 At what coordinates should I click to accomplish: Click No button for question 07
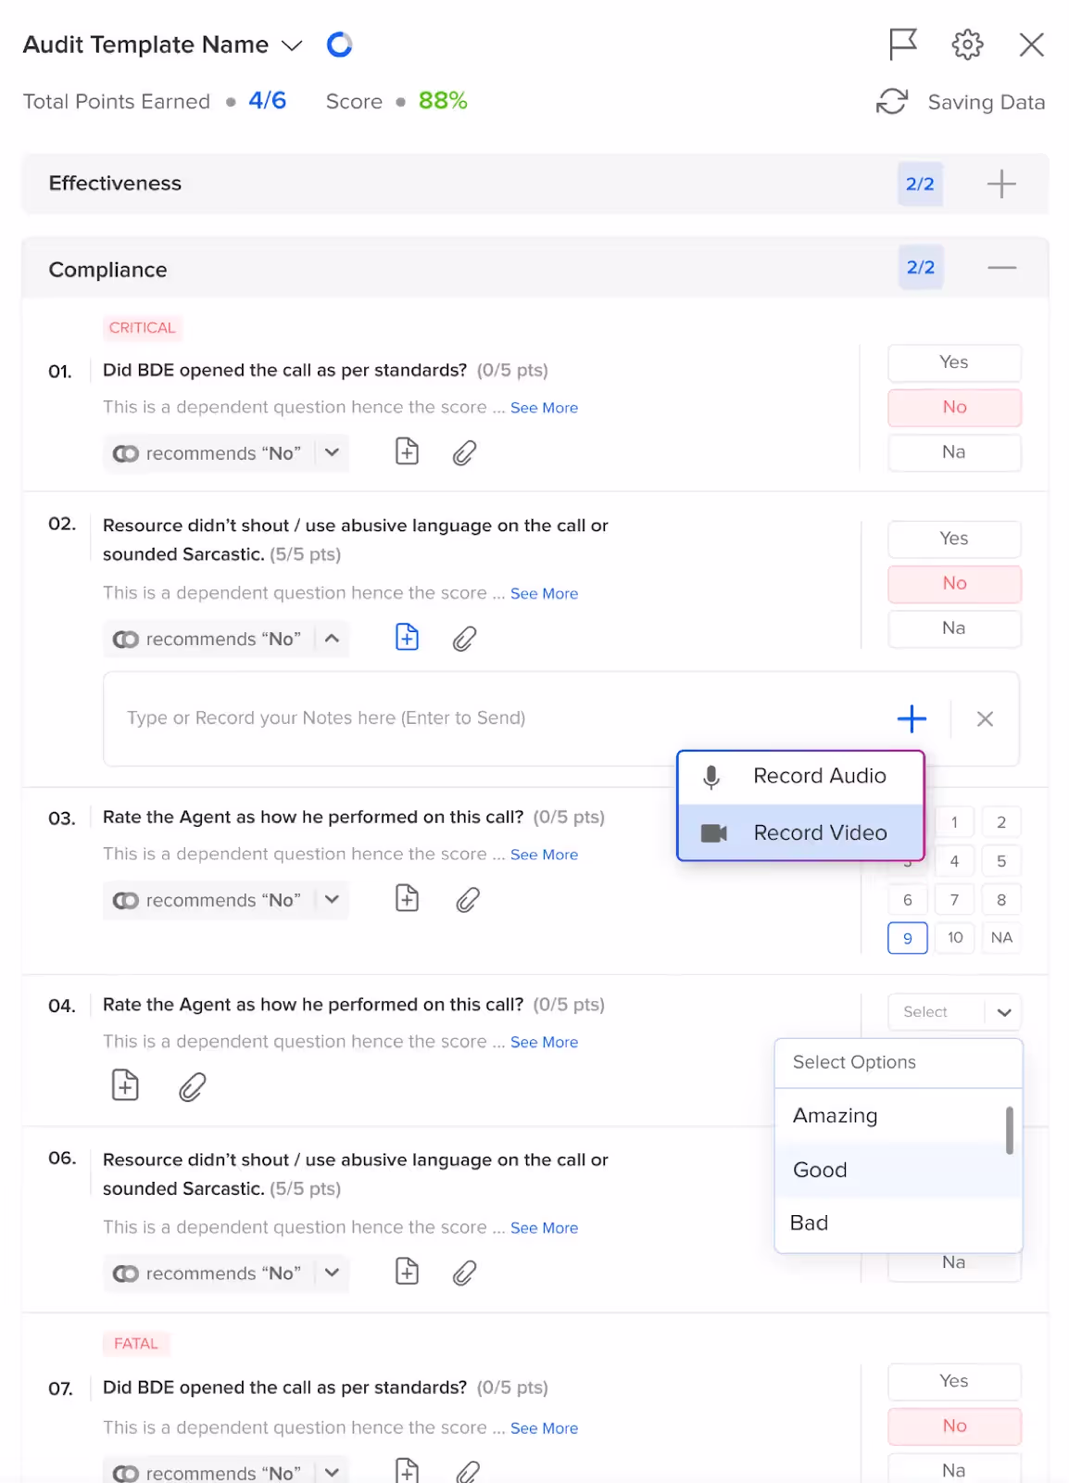[954, 1426]
